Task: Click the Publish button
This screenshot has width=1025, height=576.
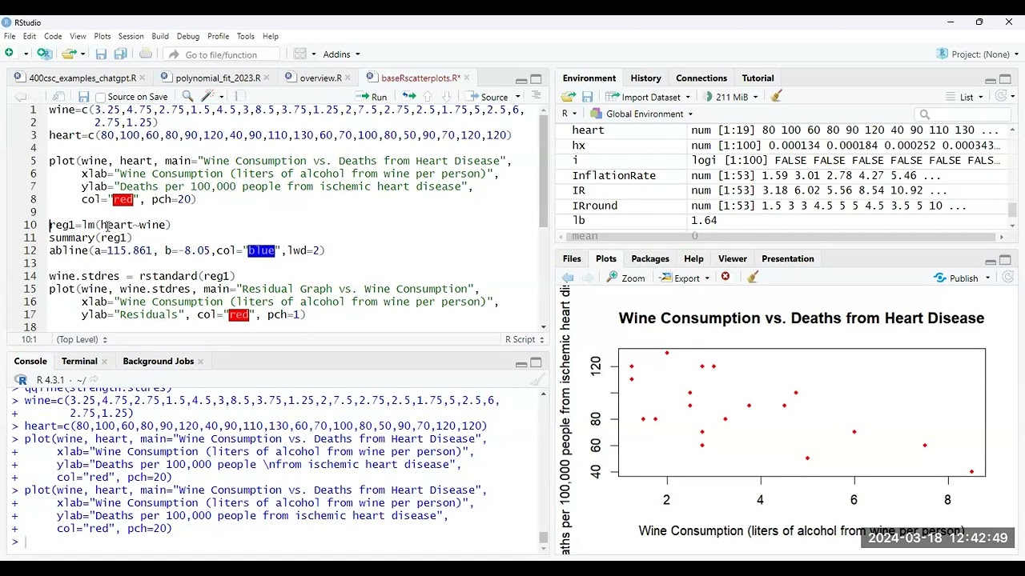Action: tap(956, 278)
